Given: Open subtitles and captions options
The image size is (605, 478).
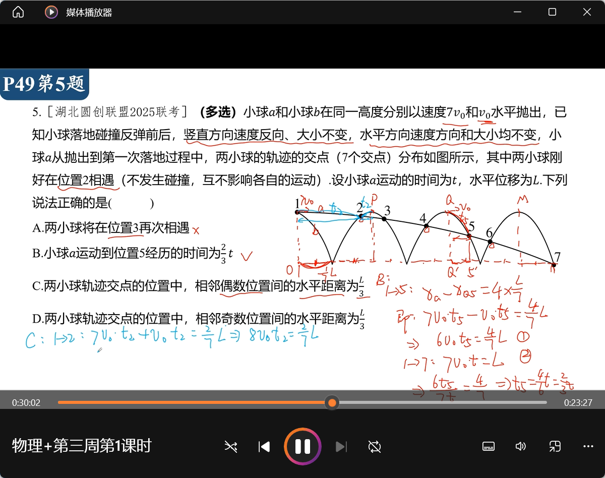Looking at the screenshot, I should click(x=488, y=446).
